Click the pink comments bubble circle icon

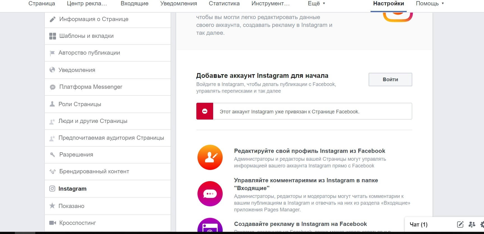click(x=210, y=194)
